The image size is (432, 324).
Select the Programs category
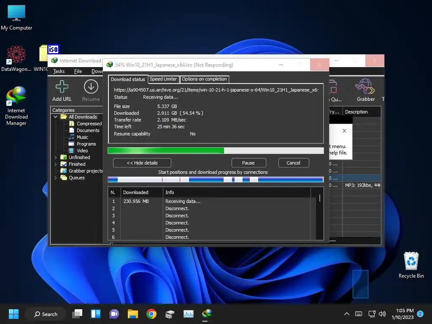click(82, 144)
